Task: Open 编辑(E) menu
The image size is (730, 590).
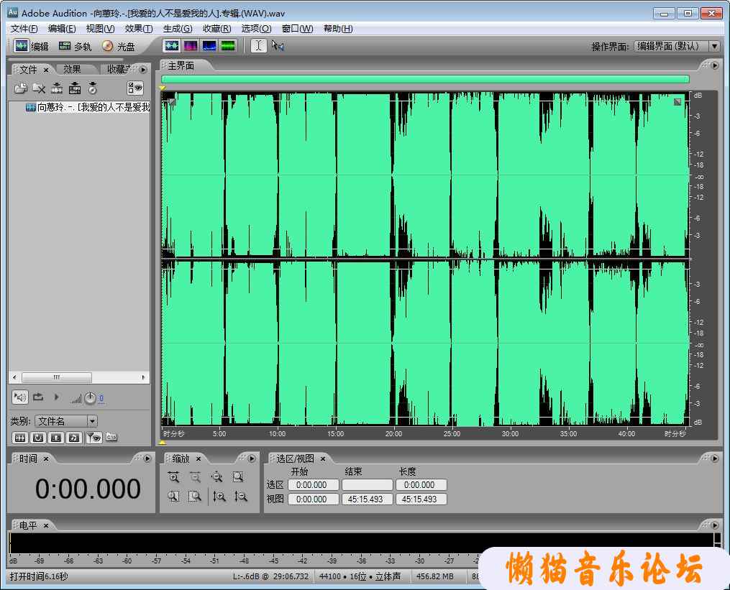Action: (62, 28)
